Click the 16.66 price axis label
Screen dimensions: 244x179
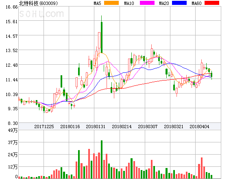coord(12,7)
